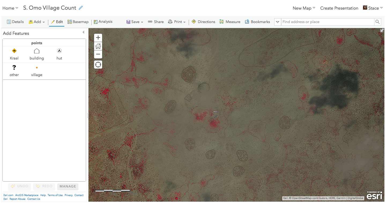Edit the map title with the pencil icon
The height and width of the screenshot is (203, 386).
[81, 8]
